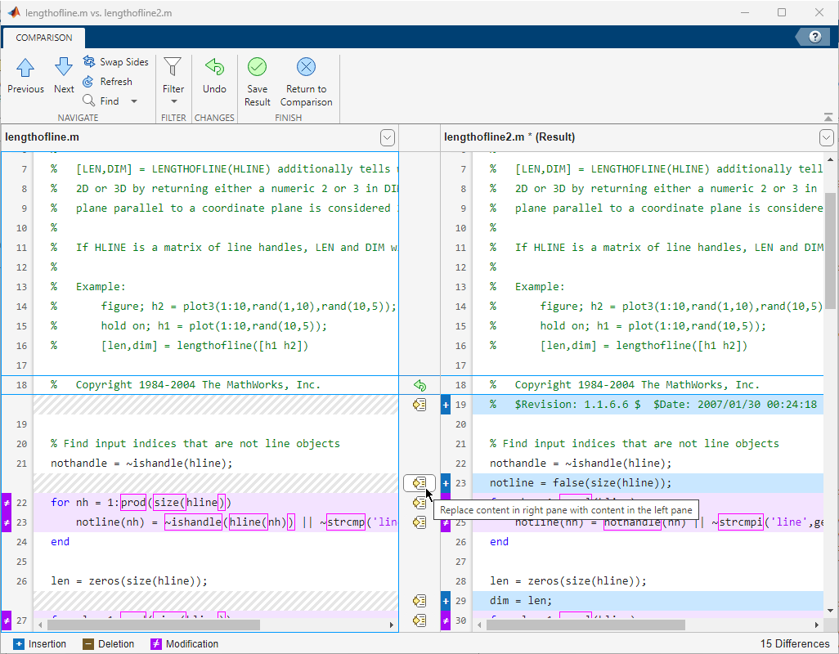Viewport: 839px width, 654px height.
Task: Open the help question mark icon
Action: pos(814,37)
